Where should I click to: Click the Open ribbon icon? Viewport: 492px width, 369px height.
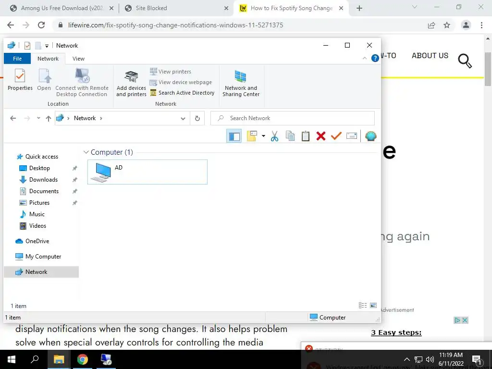coord(44,80)
